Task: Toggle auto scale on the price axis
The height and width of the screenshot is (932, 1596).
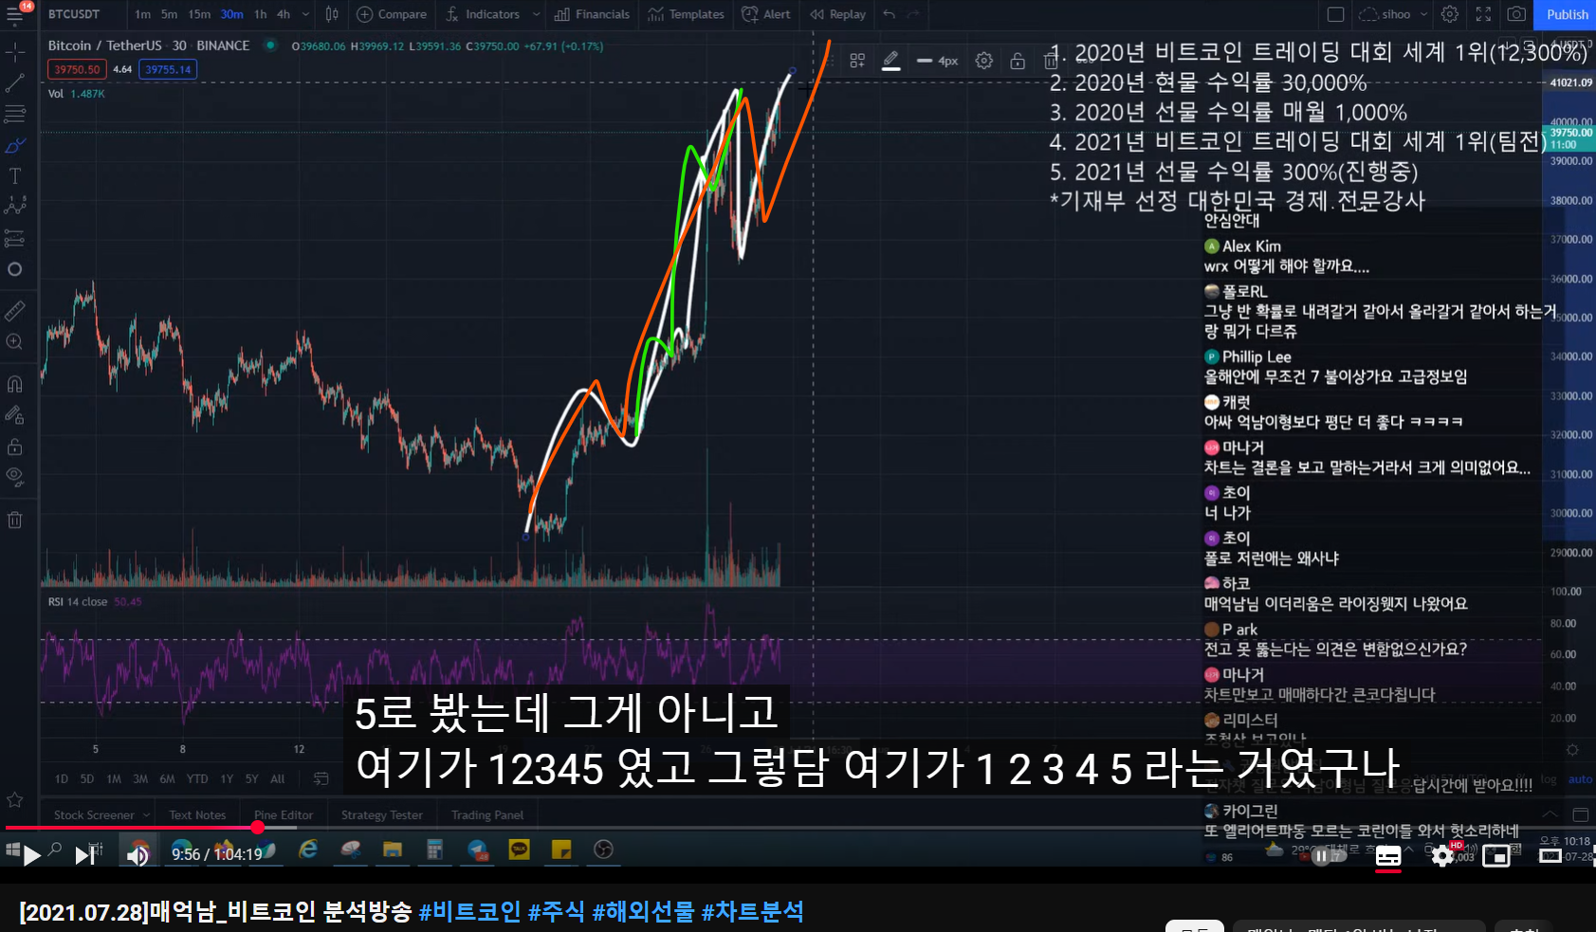Action: point(1580,779)
